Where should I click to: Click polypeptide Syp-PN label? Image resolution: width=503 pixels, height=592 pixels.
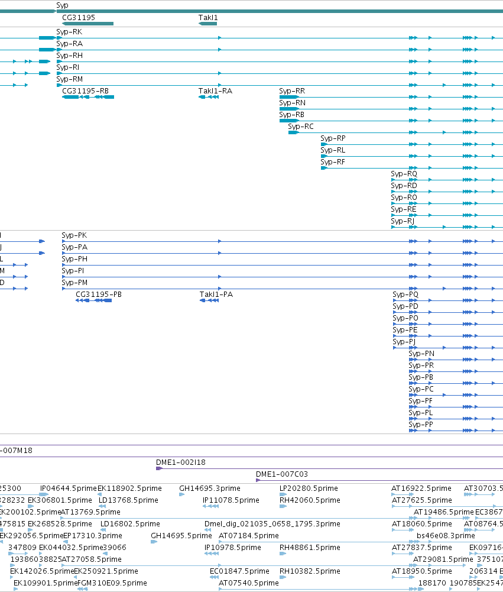tap(421, 354)
